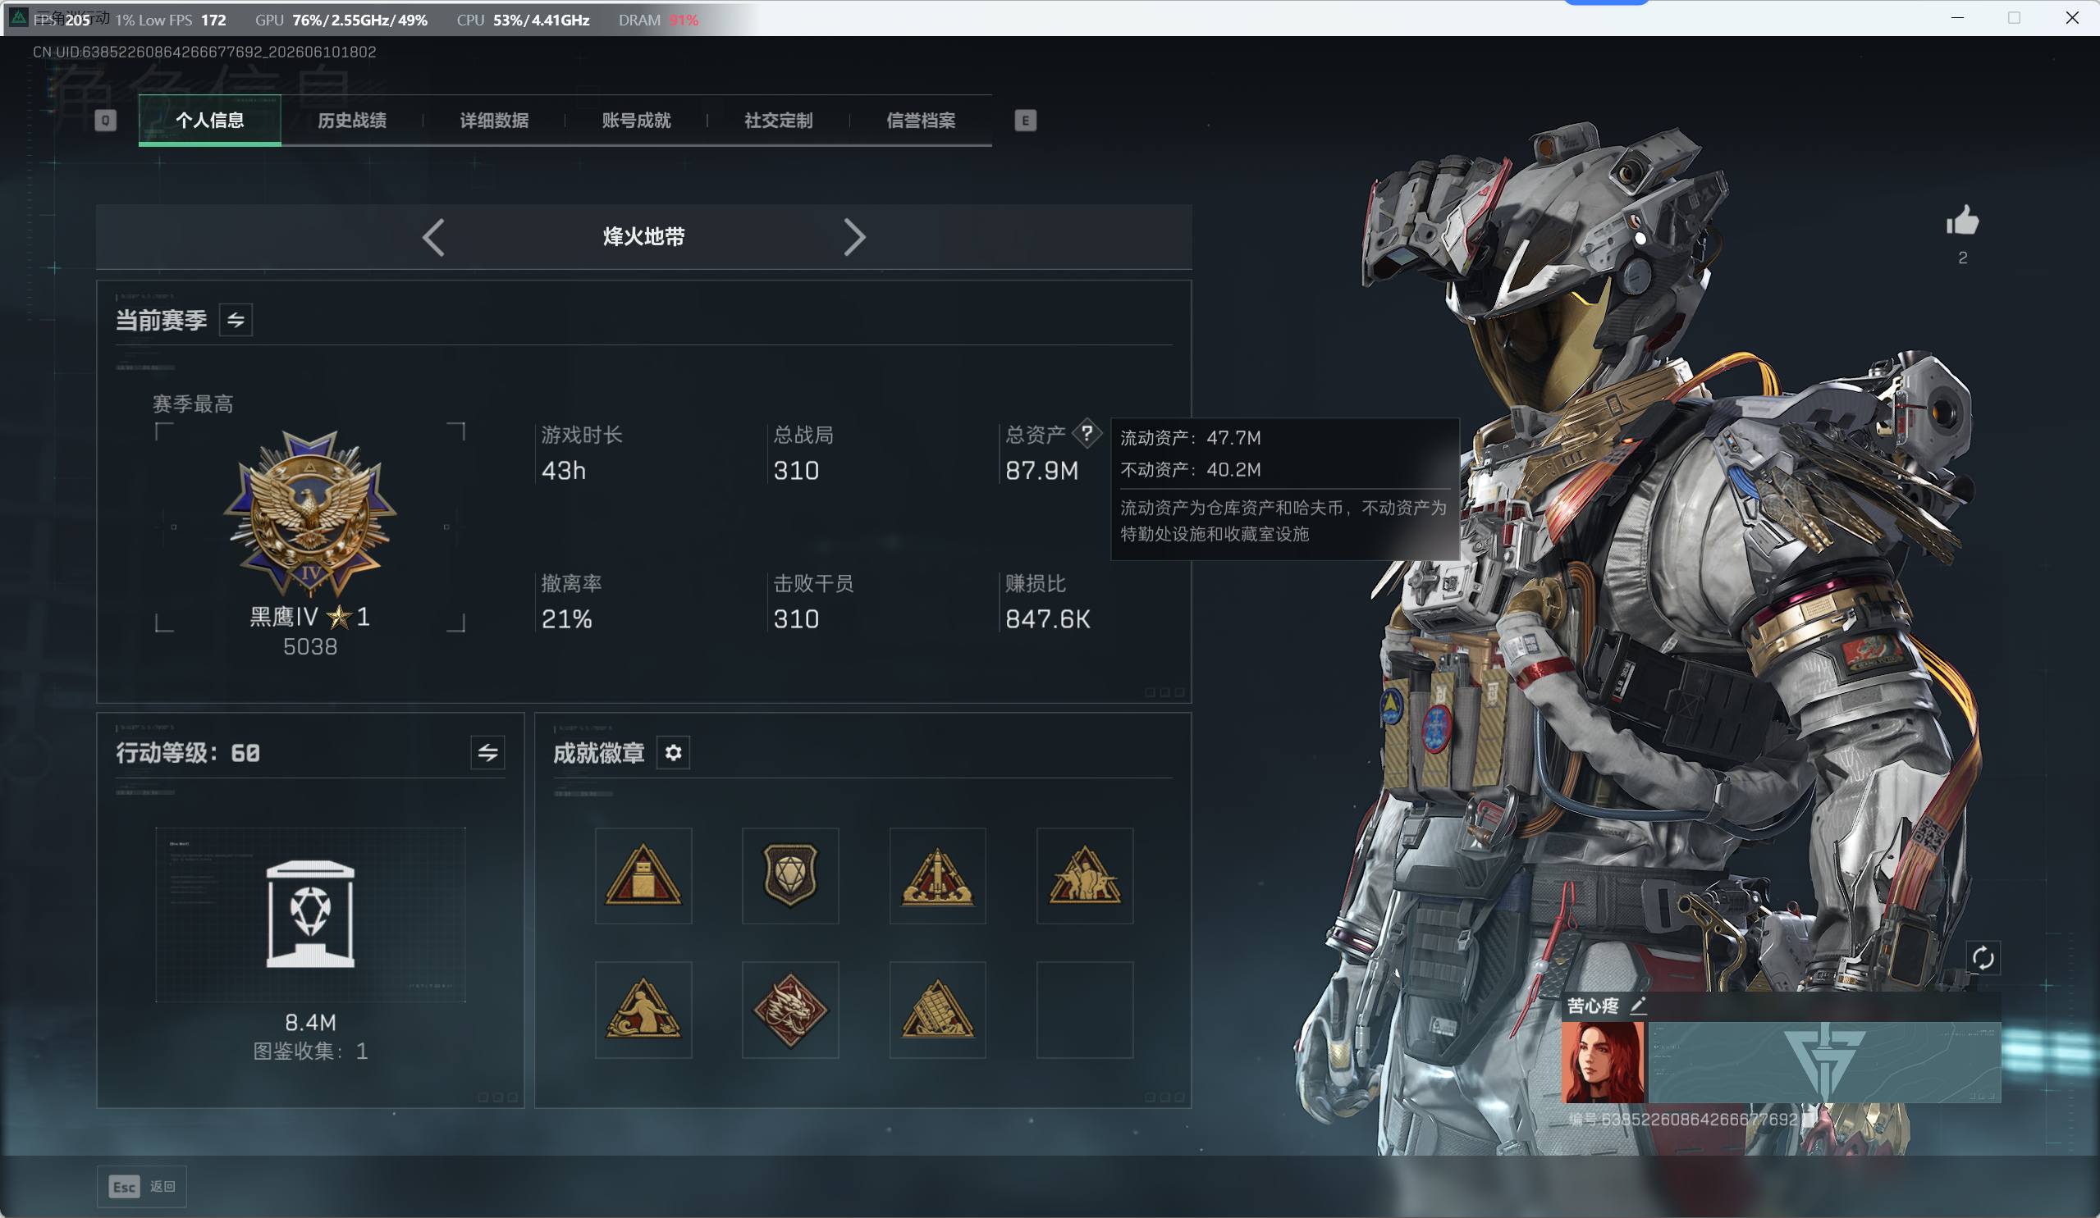Click the 流动资产: 47.7M tooltip line
The image size is (2100, 1218).
click(1190, 438)
